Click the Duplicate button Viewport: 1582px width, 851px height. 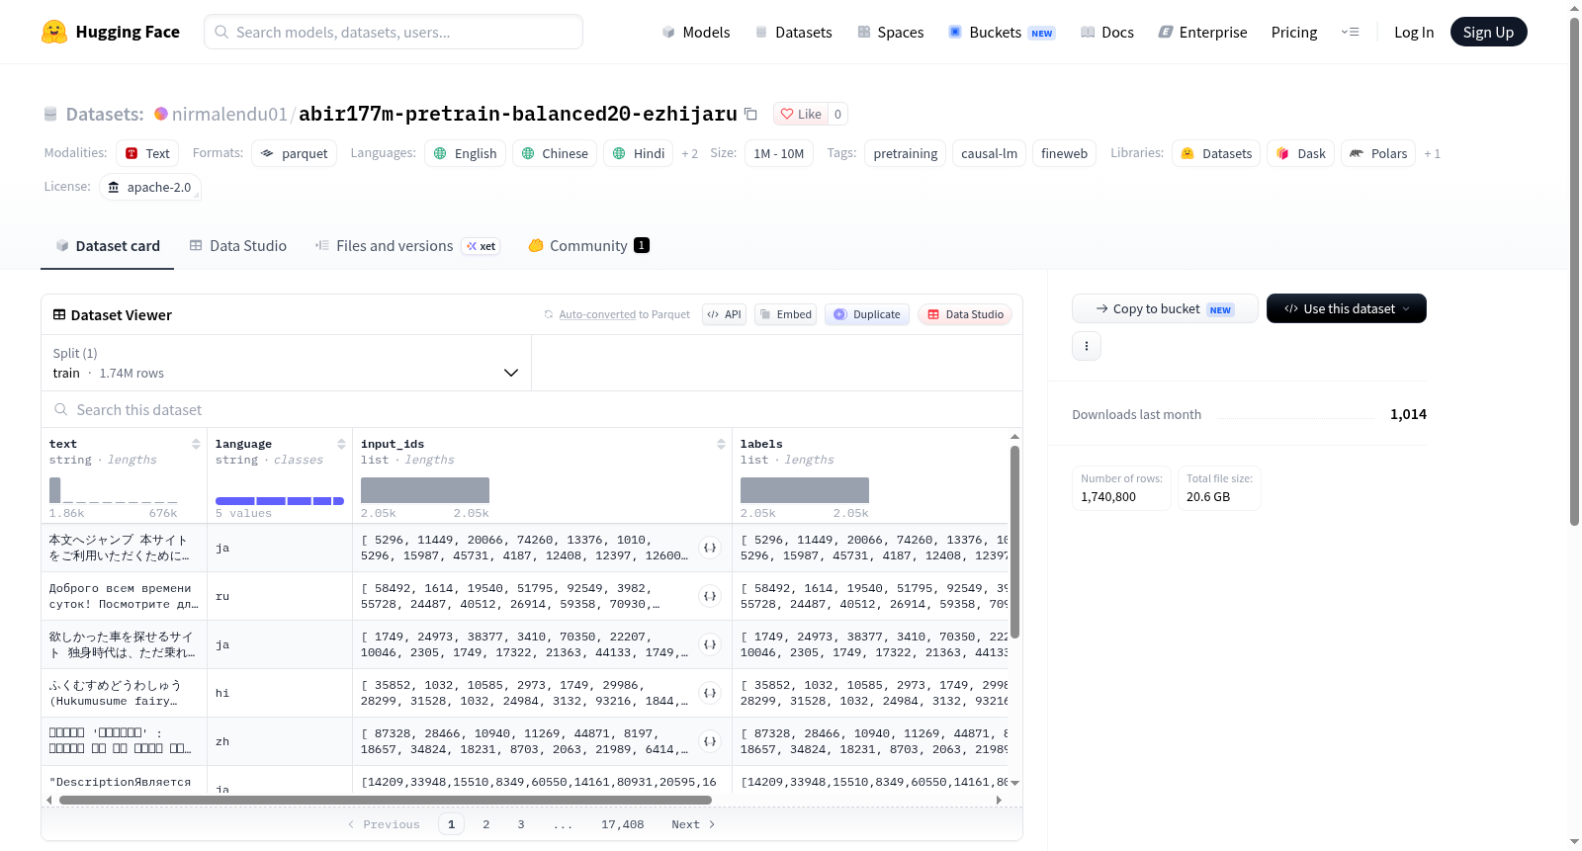[867, 314]
